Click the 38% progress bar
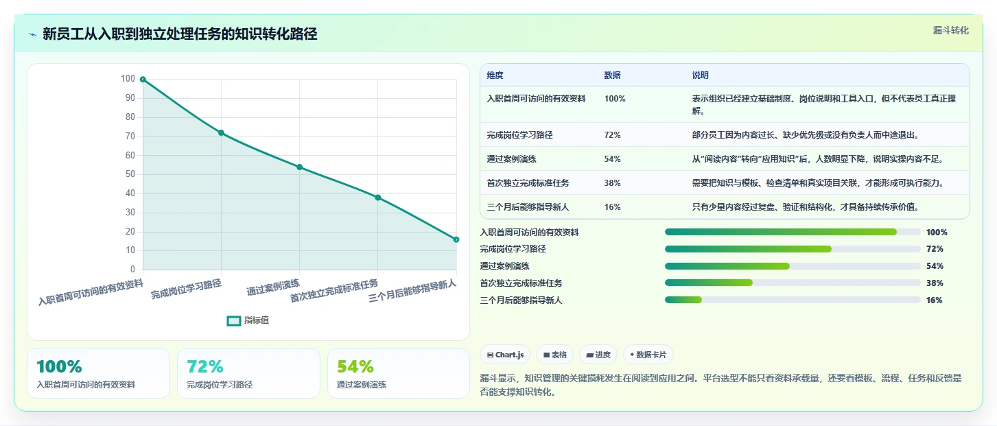The width and height of the screenshot is (997, 426). tap(793, 283)
